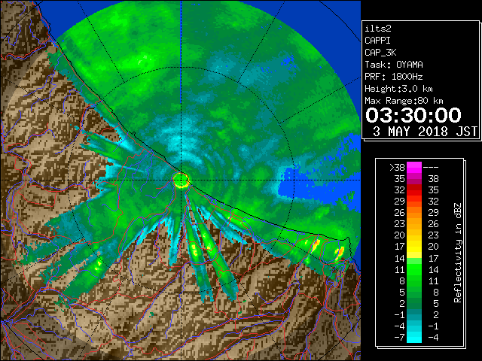Select the 'CAPPI' product label
This screenshot has width=482, height=361.
click(x=377, y=41)
